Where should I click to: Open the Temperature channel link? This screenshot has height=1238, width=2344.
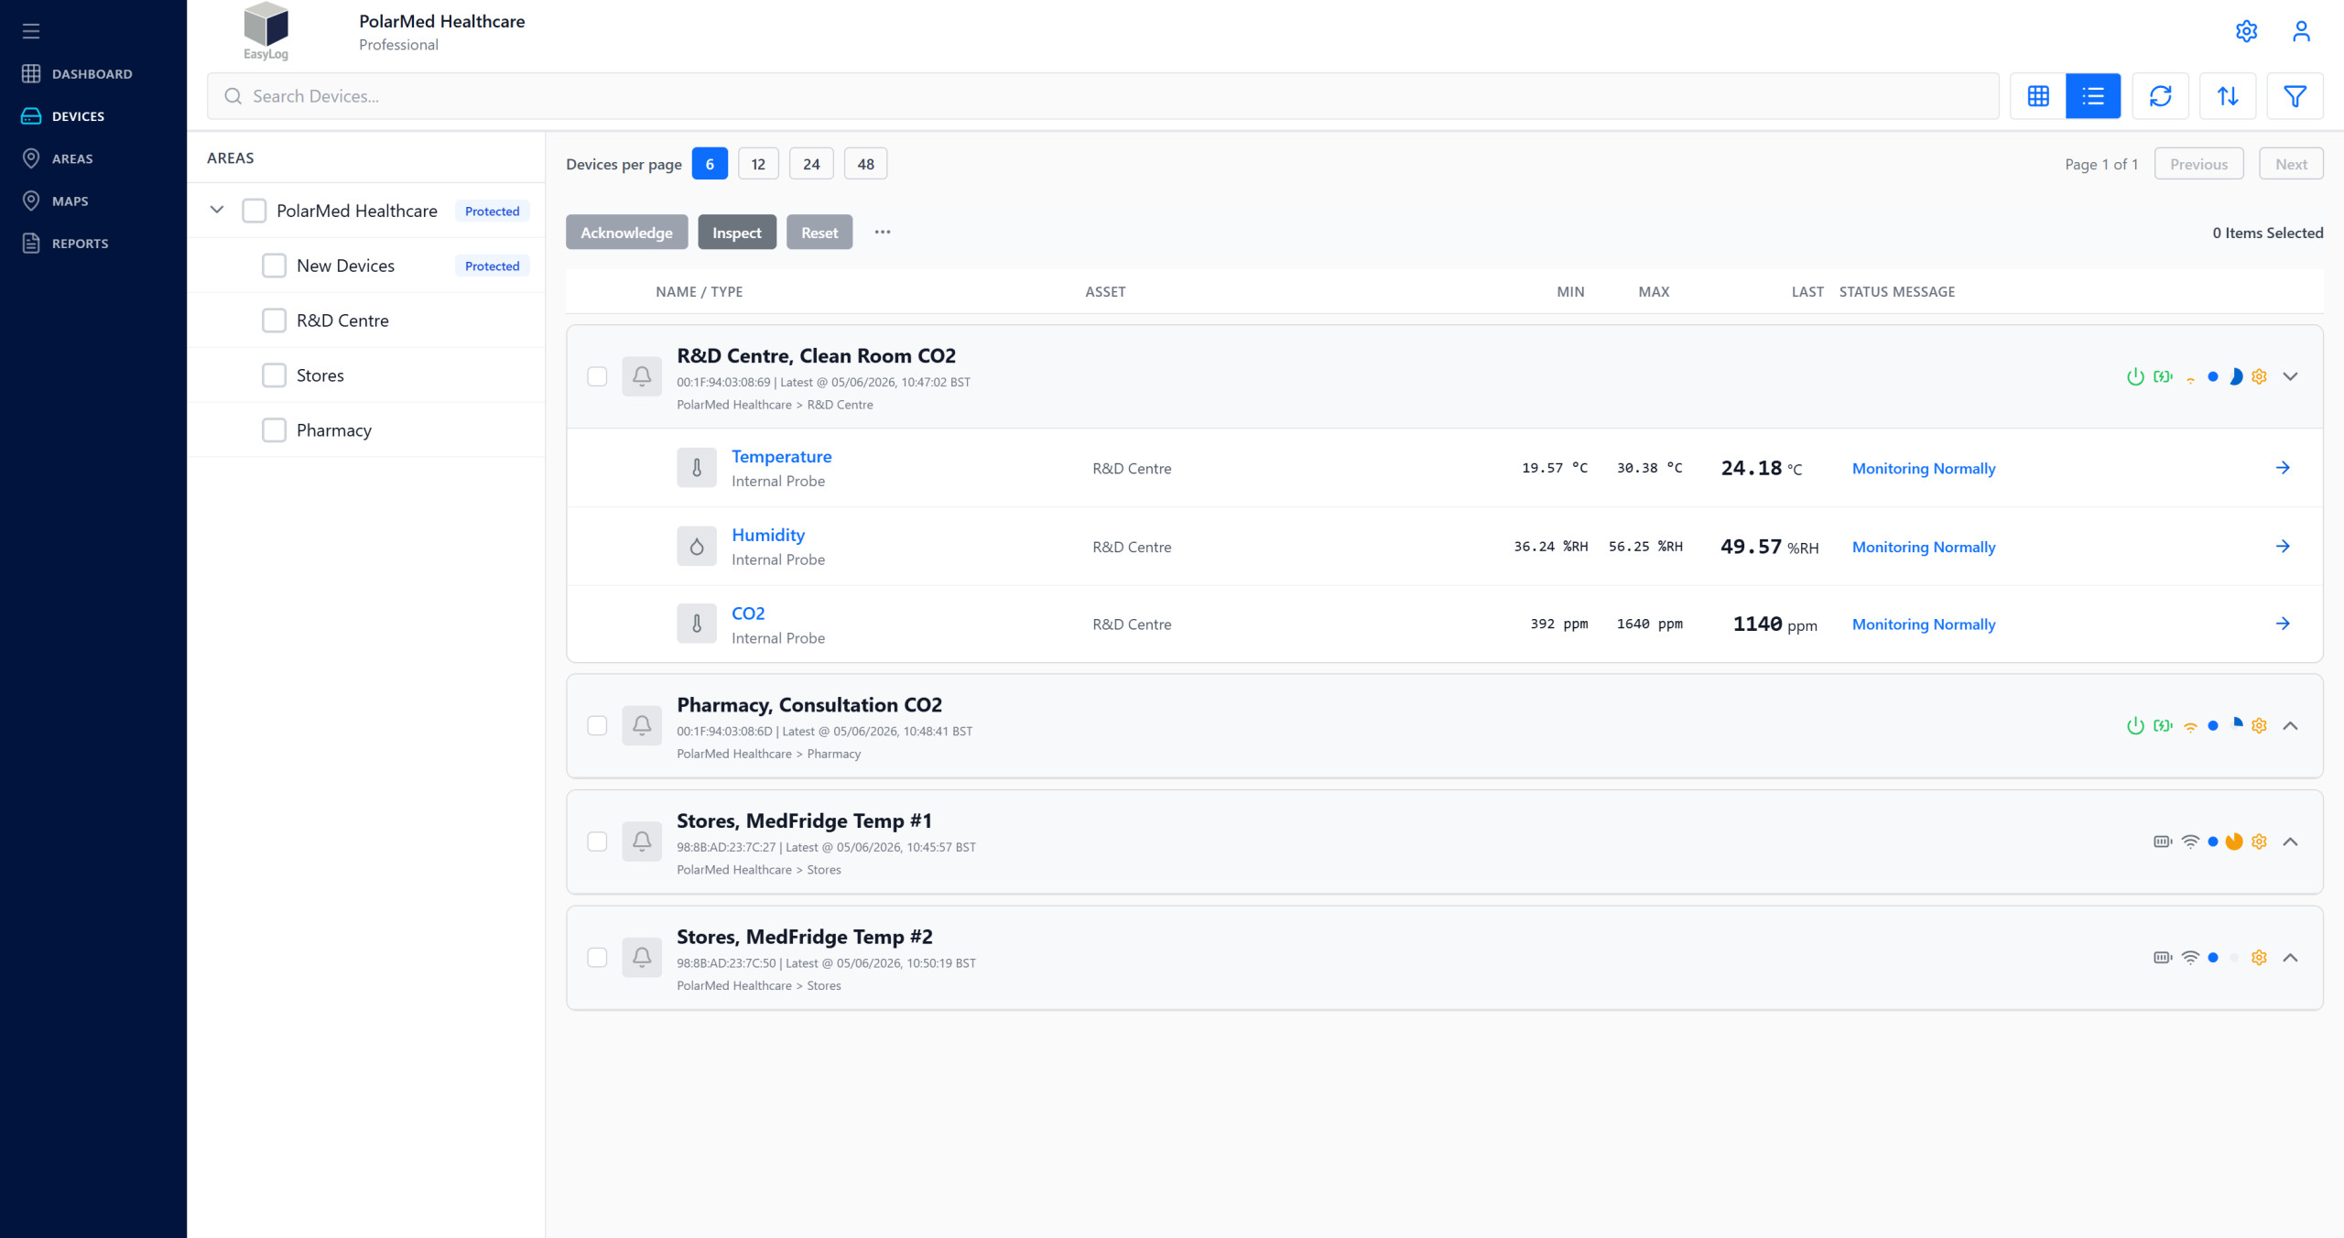(781, 456)
